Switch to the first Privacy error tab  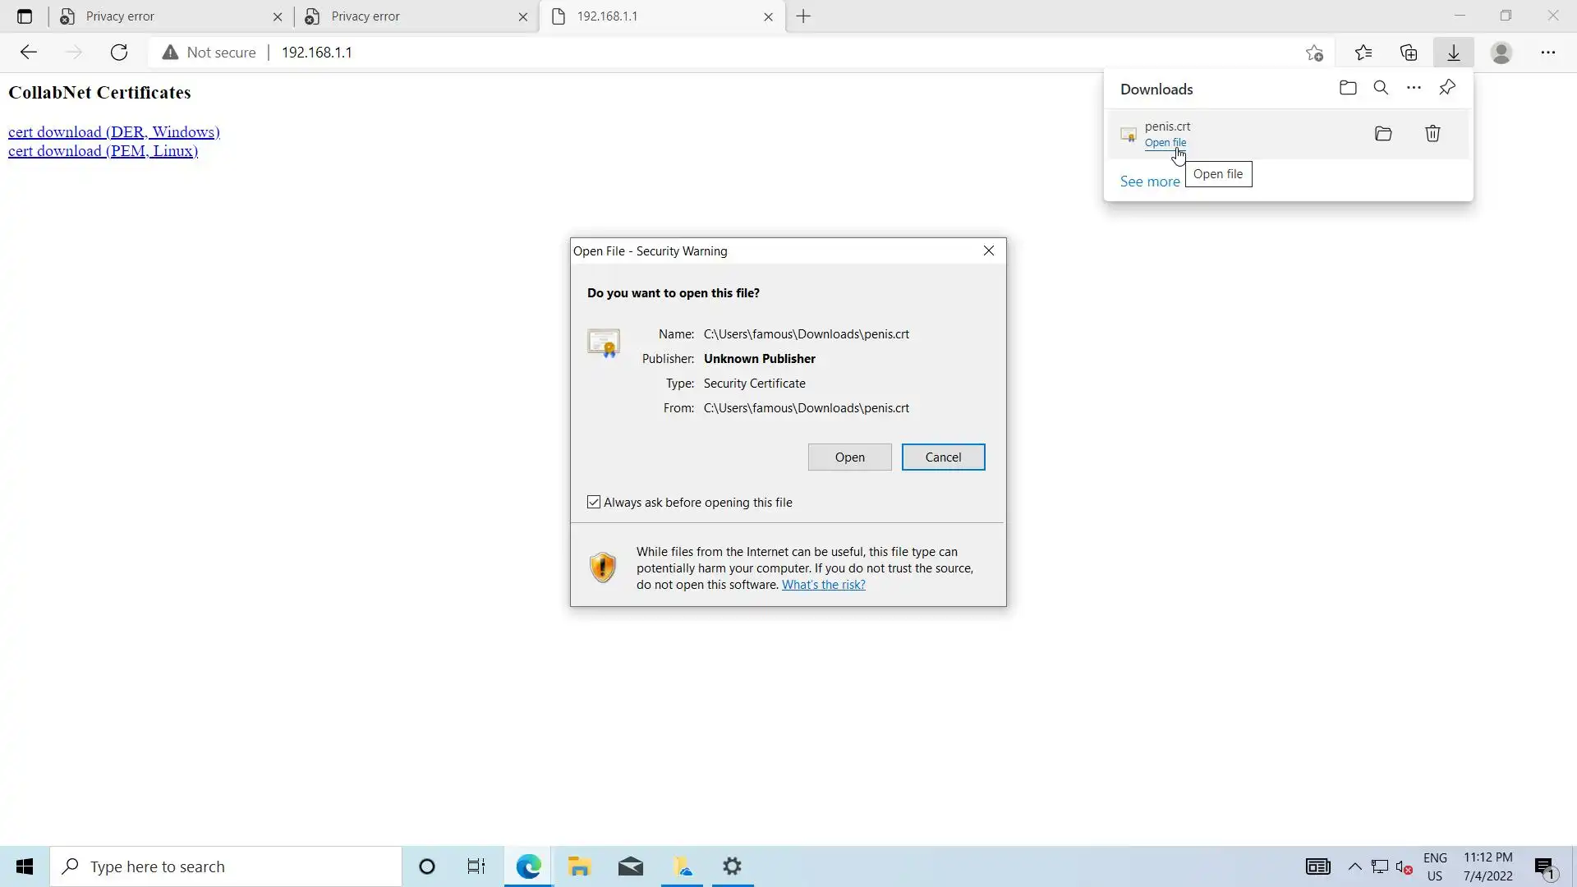click(x=164, y=16)
